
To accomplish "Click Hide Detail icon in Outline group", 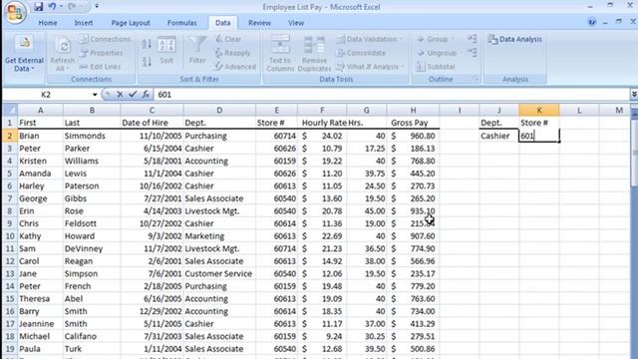I will (472, 53).
